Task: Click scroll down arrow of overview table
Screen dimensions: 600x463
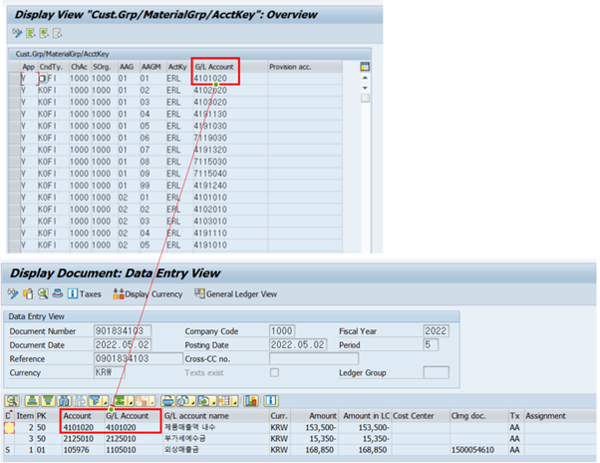Action: click(x=365, y=88)
